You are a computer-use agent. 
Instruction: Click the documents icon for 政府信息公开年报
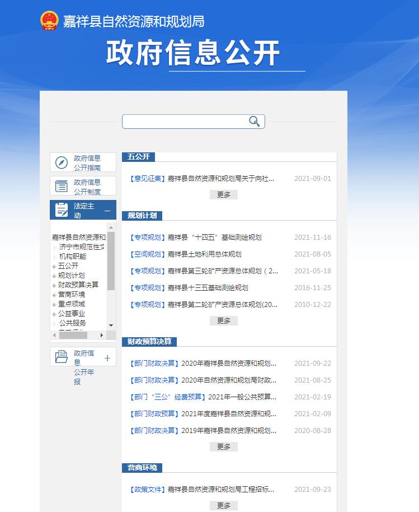[62, 357]
